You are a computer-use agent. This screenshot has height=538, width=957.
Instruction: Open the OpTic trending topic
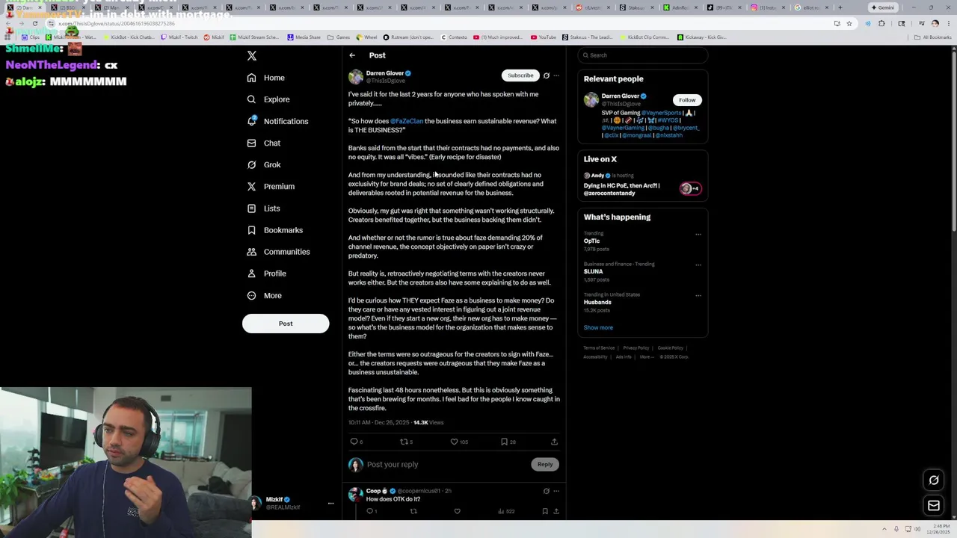(x=591, y=241)
